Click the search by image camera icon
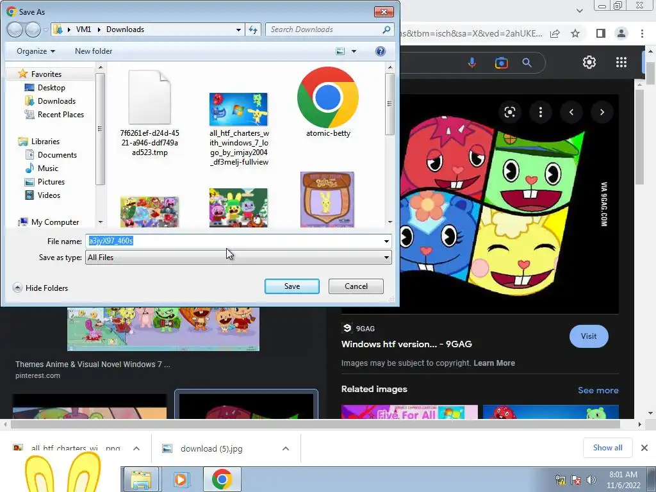This screenshot has width=656, height=492. 501,63
